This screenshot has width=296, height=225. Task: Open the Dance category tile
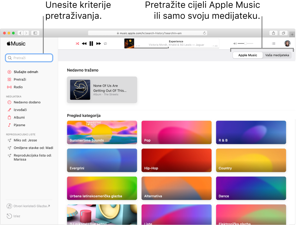tap(251, 188)
